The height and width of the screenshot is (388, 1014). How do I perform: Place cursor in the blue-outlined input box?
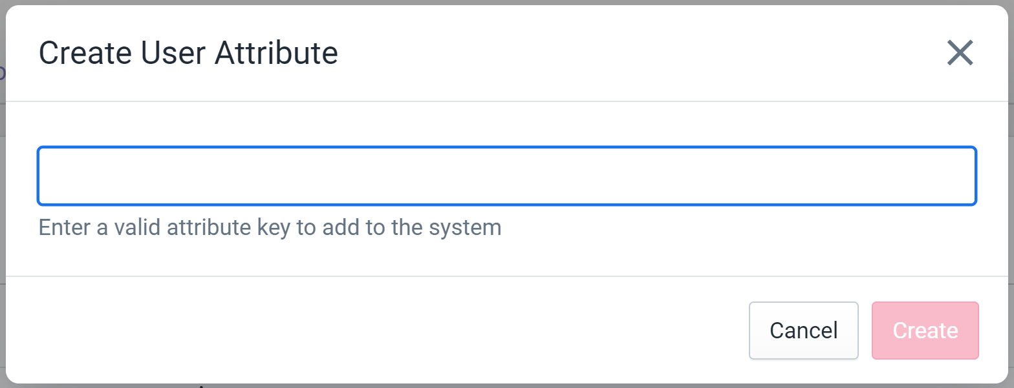click(x=507, y=176)
